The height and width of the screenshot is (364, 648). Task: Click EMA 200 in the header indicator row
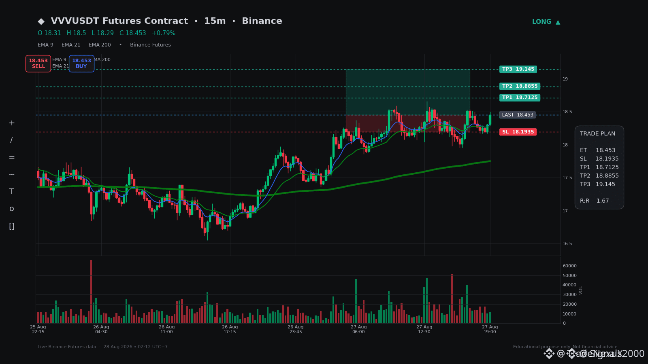(100, 45)
